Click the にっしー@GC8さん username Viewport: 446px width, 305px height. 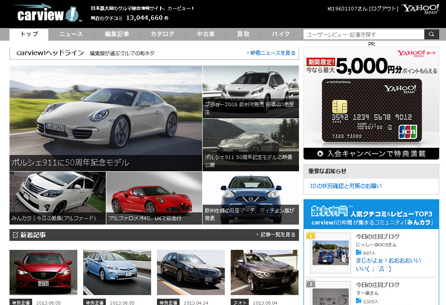click(x=376, y=244)
